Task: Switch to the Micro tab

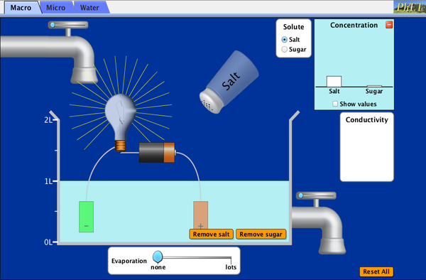Action: 55,8
